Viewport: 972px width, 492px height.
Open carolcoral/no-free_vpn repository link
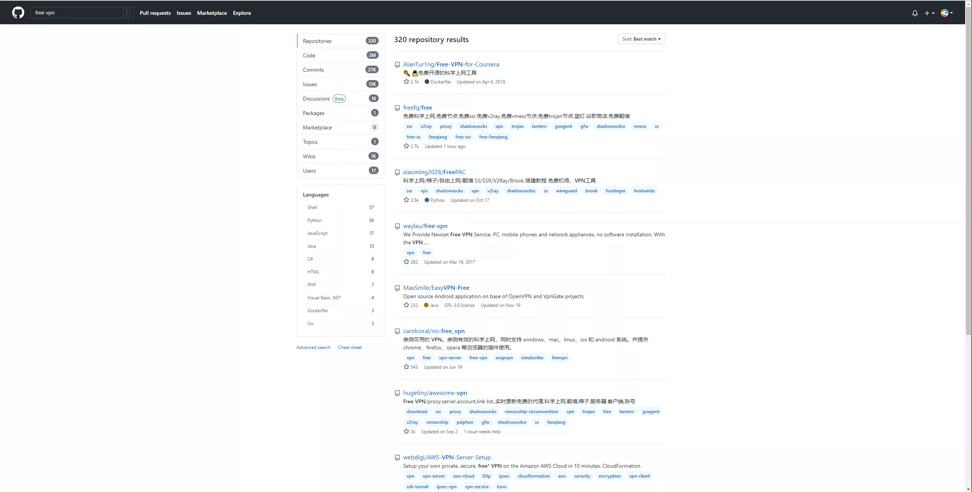coord(433,331)
